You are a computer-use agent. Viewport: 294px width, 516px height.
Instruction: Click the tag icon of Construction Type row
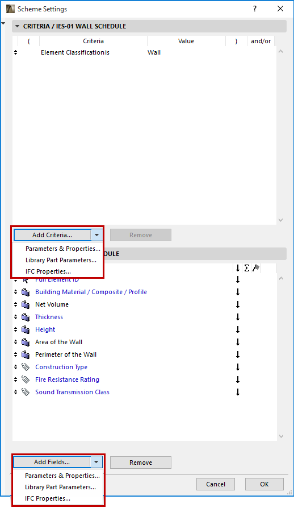pos(26,367)
